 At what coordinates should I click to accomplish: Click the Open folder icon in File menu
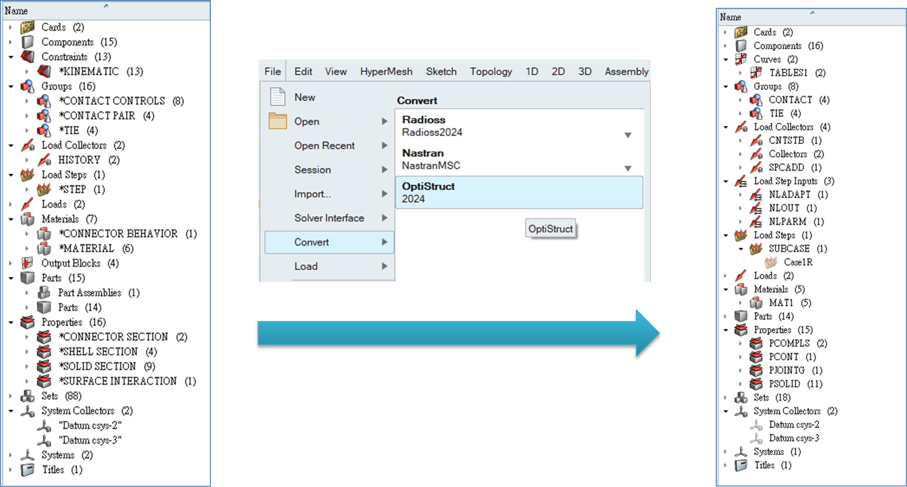(x=278, y=121)
